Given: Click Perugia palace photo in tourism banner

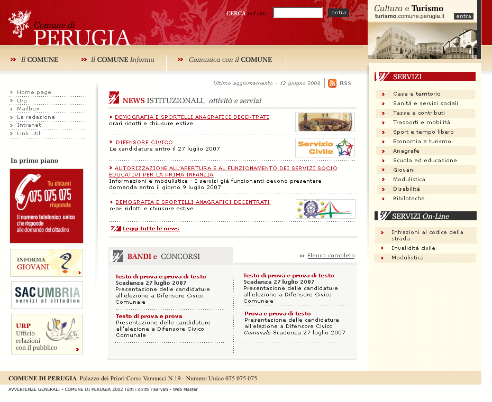Looking at the screenshot, I should click(x=423, y=41).
